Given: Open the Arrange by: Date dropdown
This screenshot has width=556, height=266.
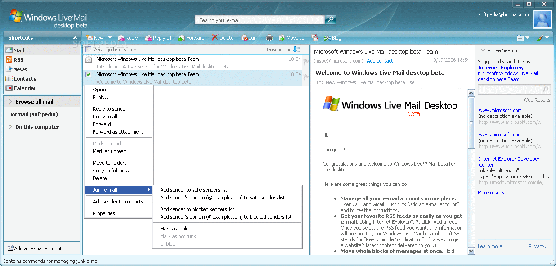Looking at the screenshot, I should tap(116, 50).
